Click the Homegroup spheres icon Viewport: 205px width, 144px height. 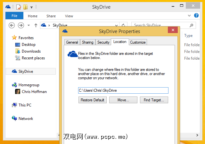[x=14, y=85]
